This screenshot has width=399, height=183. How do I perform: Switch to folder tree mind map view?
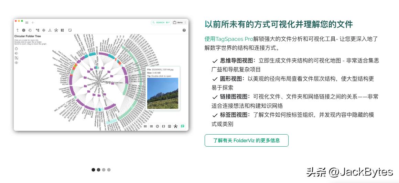tap(37, 30)
